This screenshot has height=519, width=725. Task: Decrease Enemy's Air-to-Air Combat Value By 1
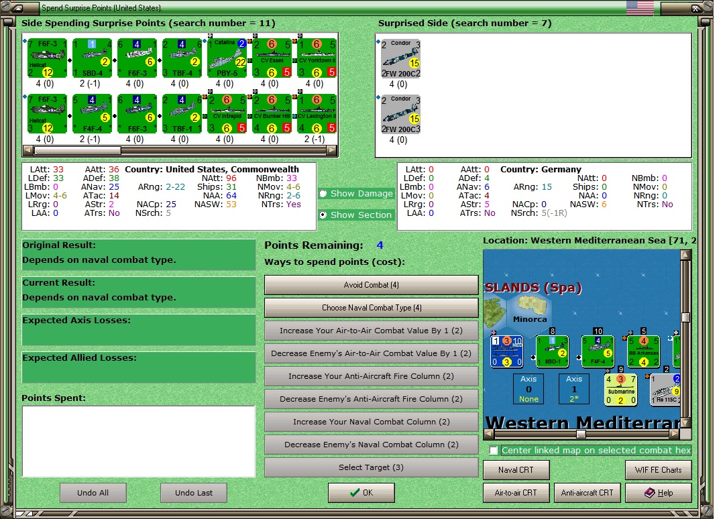(x=372, y=353)
